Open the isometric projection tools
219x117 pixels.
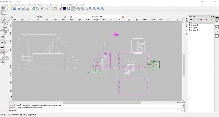click(x=2, y=63)
